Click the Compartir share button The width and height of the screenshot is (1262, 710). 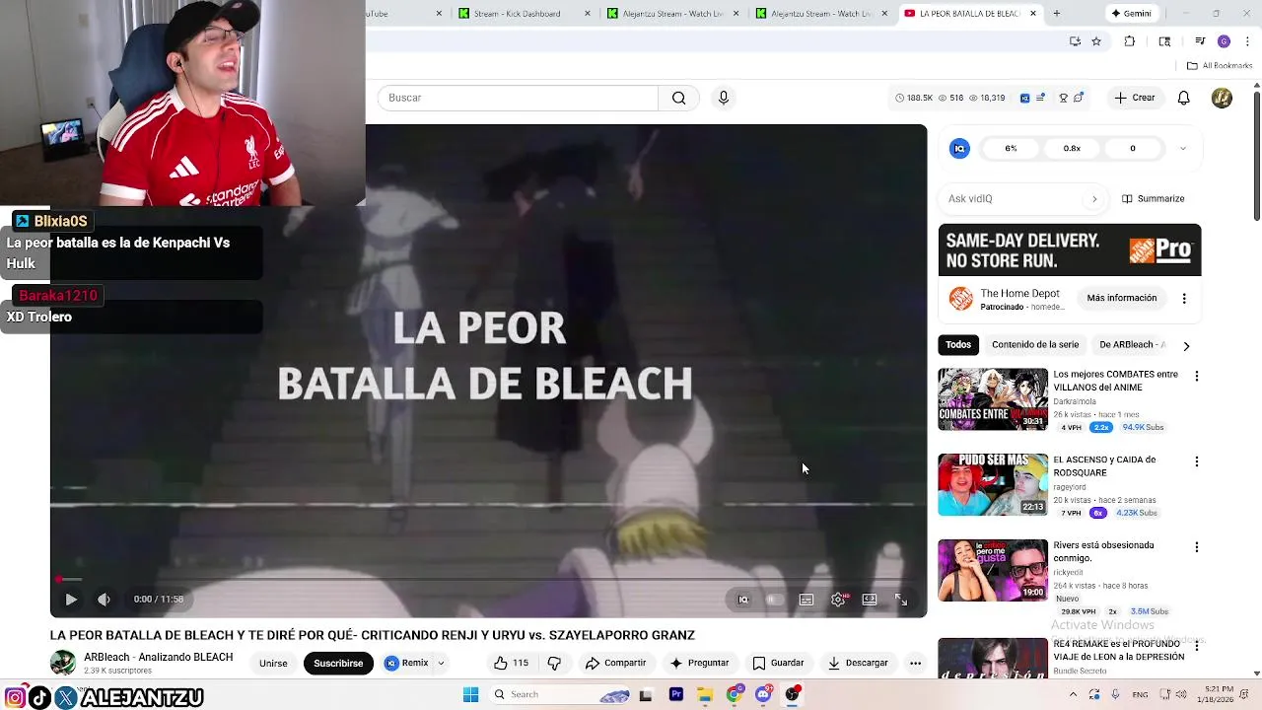pos(616,664)
